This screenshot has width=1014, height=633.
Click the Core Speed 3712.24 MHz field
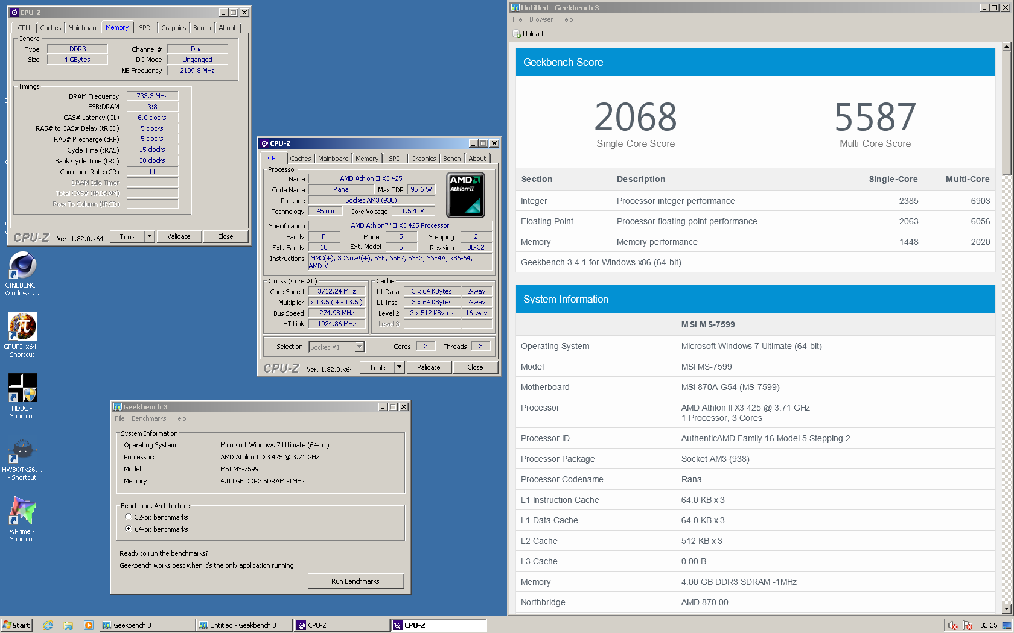(x=337, y=291)
